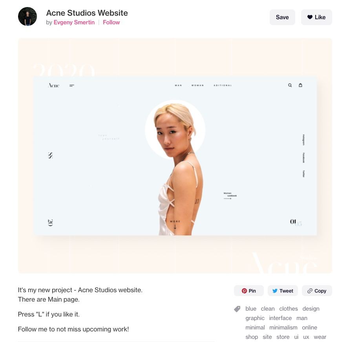Click the heart Like button
The width and height of the screenshot is (360, 342).
click(x=316, y=17)
